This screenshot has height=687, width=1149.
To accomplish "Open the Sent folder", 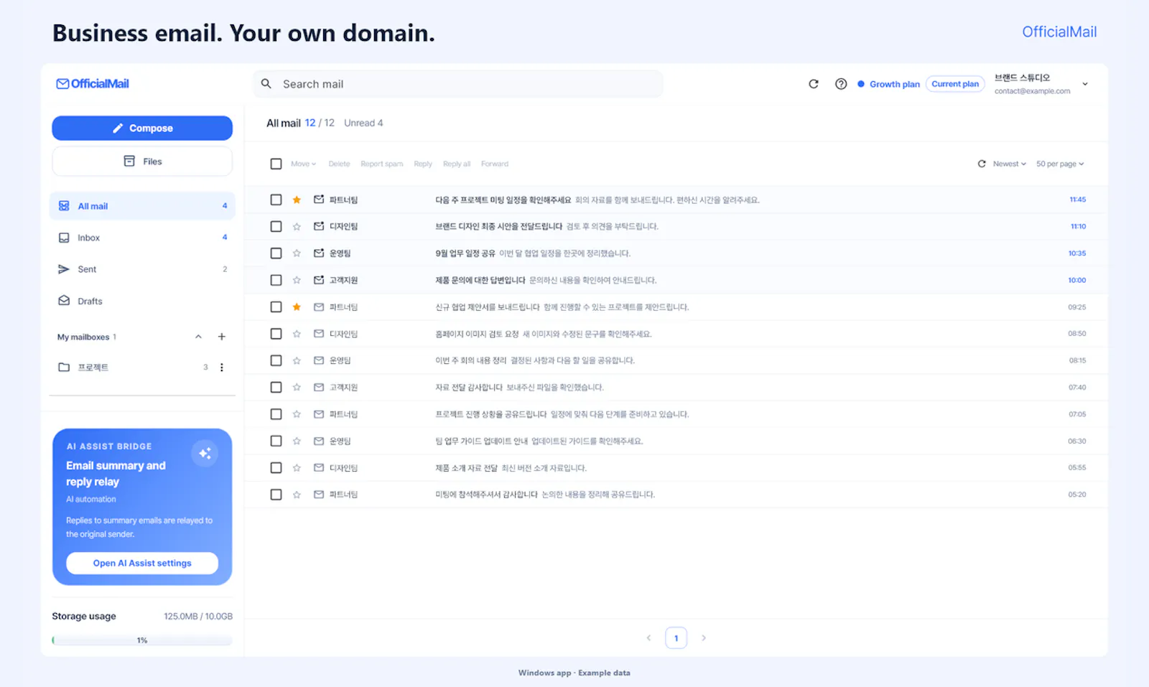I will [x=142, y=269].
